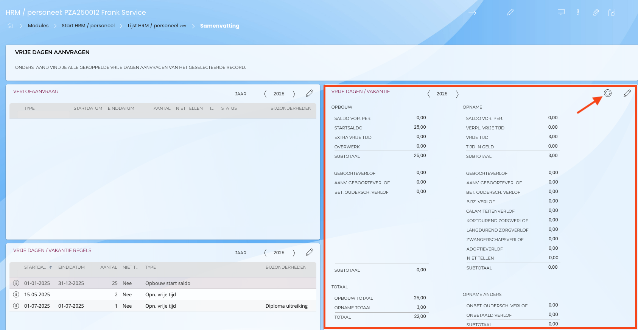Sort Verlofaanvraag by STARTDATUM column
This screenshot has height=330, width=638.
(88, 108)
